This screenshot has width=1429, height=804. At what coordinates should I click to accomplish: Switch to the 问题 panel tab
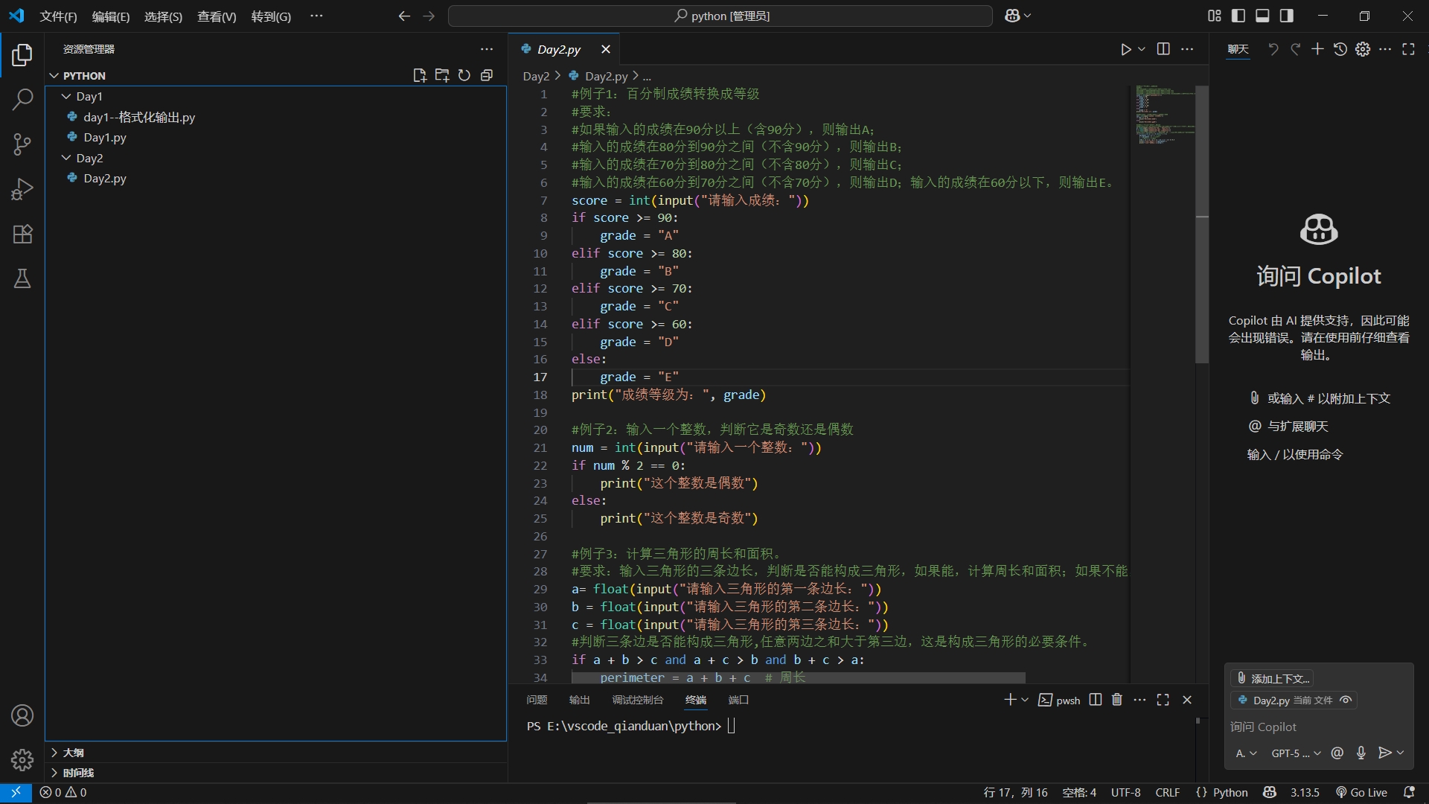pos(537,700)
